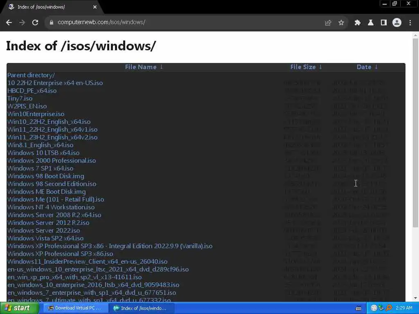
Task: Click Windows NT 4 Workstation.iso
Action: pos(51,207)
